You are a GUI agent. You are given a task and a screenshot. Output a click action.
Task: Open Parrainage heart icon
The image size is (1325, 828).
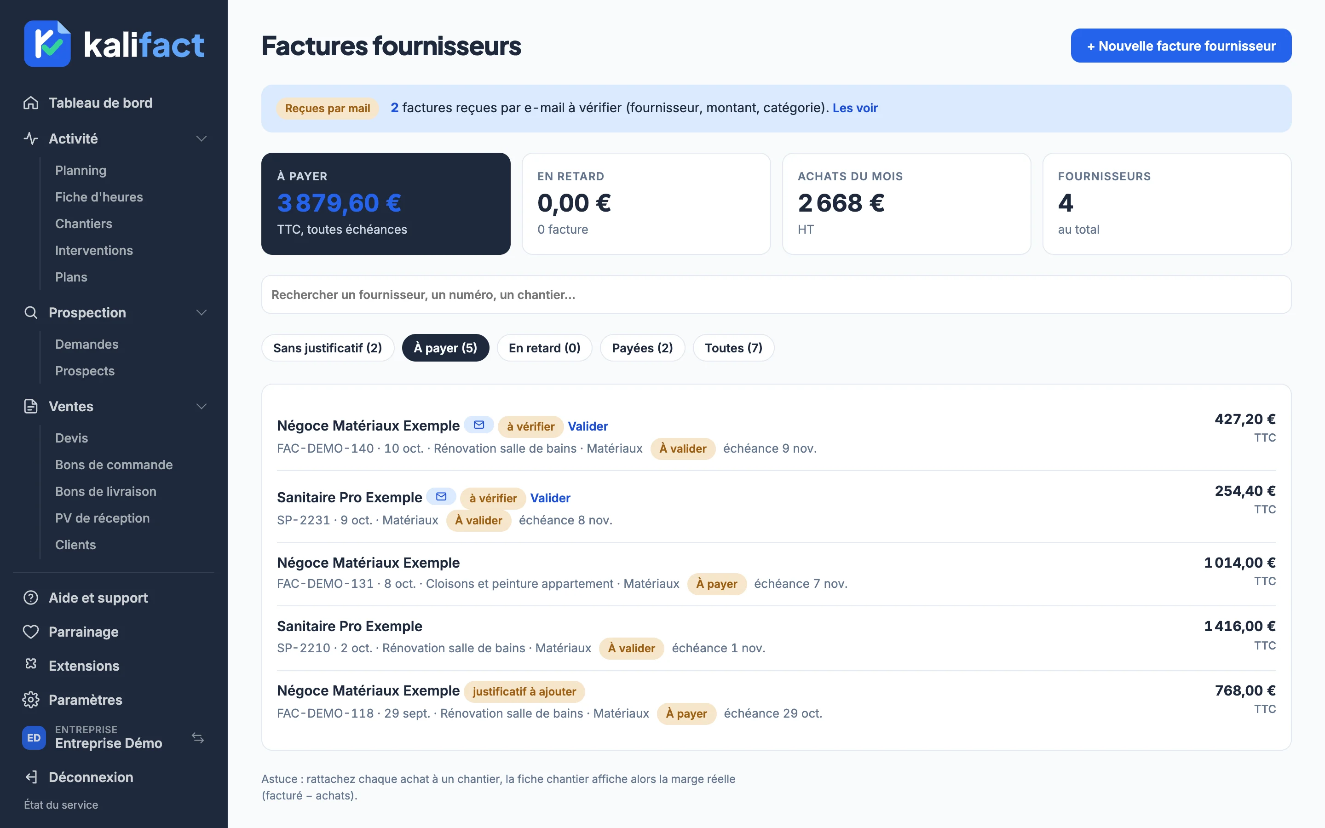click(x=31, y=632)
